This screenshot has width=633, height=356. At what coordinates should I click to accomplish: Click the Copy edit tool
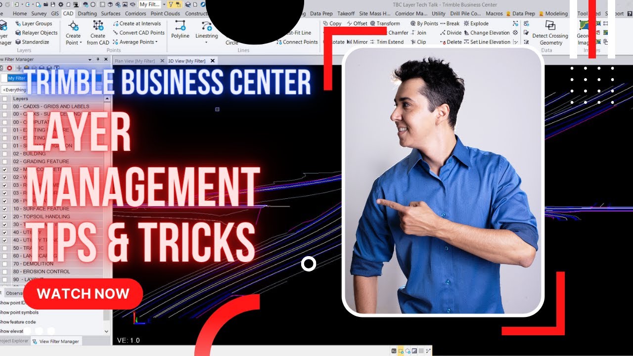tap(332, 23)
